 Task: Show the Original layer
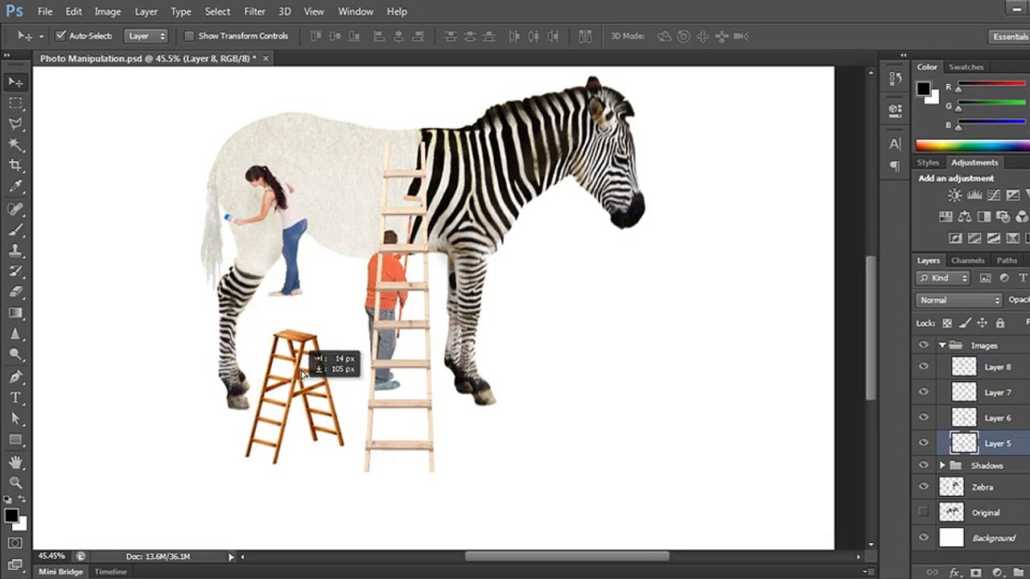coord(924,512)
